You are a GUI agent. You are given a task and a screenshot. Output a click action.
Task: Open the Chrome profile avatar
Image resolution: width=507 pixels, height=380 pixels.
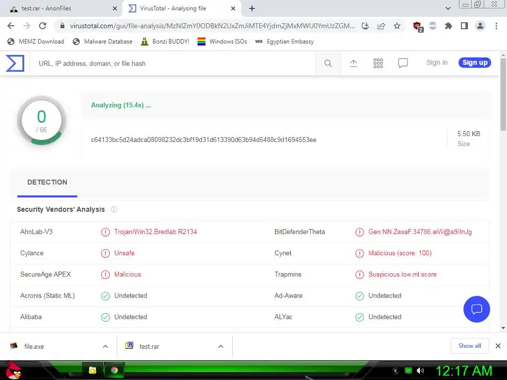pos(480,26)
